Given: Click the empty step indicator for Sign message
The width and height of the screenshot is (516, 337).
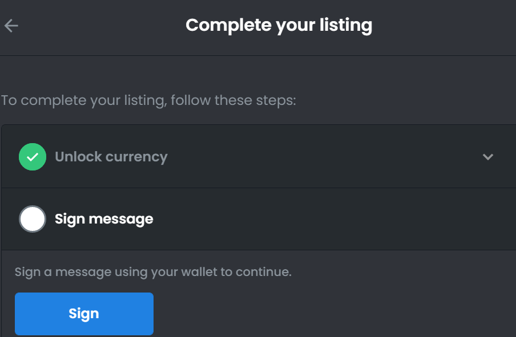Looking at the screenshot, I should (32, 219).
